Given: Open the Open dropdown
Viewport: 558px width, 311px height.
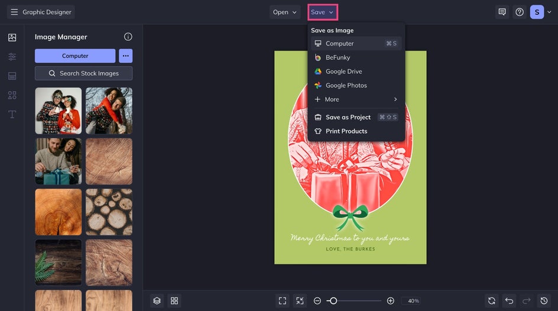Looking at the screenshot, I should [285, 12].
